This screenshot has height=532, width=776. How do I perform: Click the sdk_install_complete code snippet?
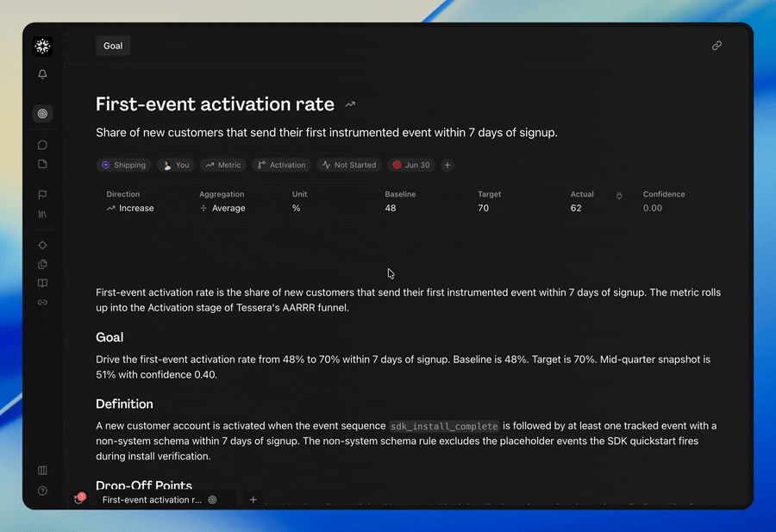click(x=444, y=426)
